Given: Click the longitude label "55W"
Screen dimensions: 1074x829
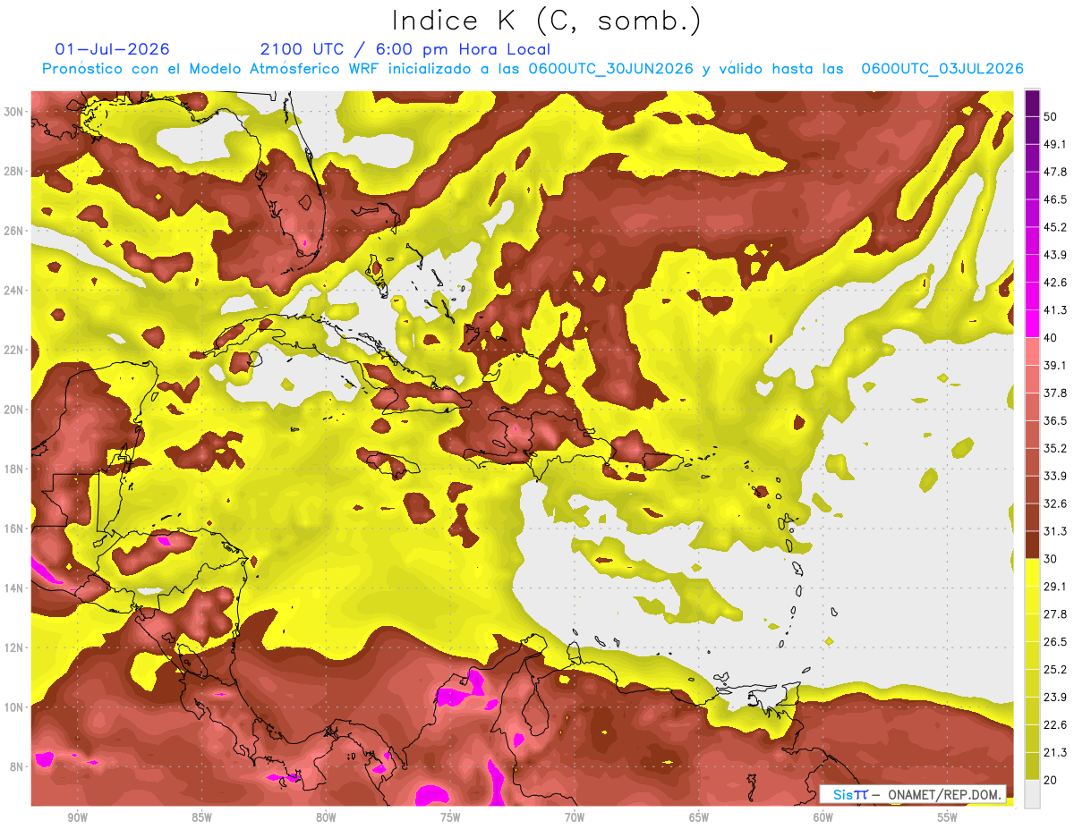Looking at the screenshot, I should pos(948,817).
